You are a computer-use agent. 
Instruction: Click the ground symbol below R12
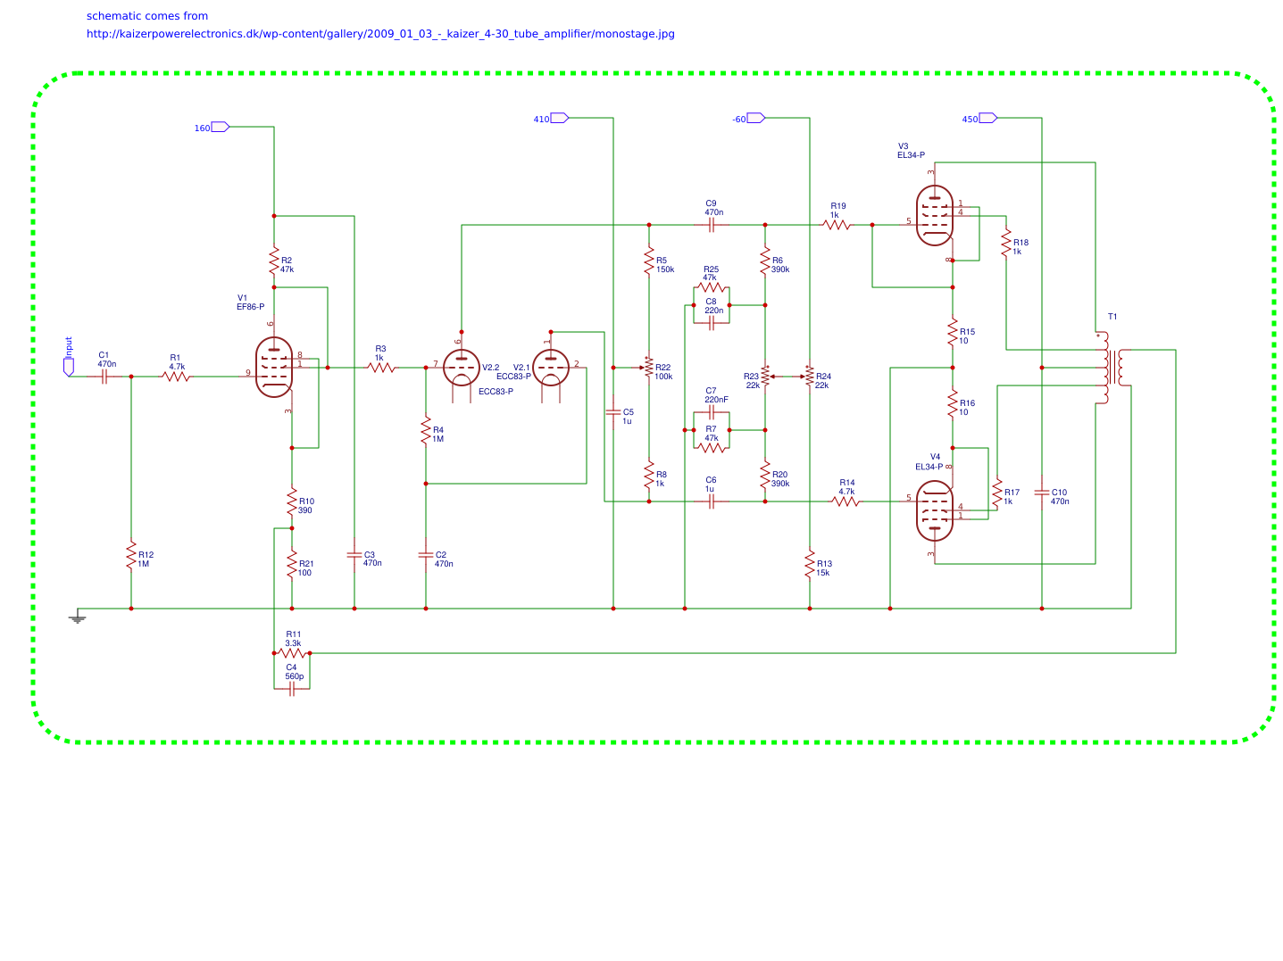pos(79,616)
